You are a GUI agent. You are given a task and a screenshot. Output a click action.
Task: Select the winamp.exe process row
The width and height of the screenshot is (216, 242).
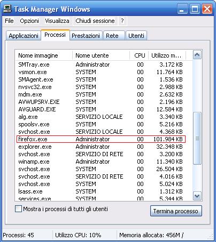point(101,162)
